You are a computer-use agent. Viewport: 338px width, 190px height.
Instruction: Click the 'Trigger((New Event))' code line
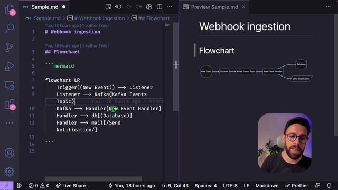[x=105, y=87]
